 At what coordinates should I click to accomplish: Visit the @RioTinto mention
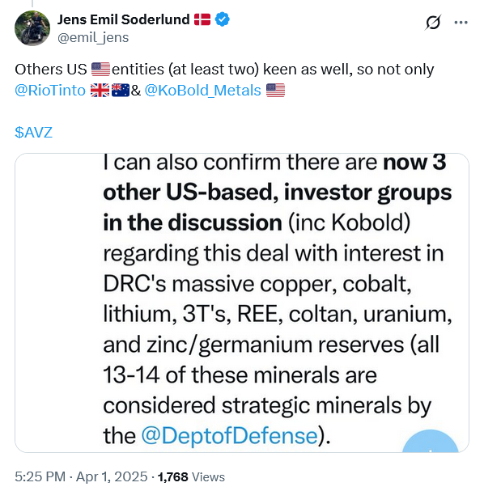coord(50,91)
